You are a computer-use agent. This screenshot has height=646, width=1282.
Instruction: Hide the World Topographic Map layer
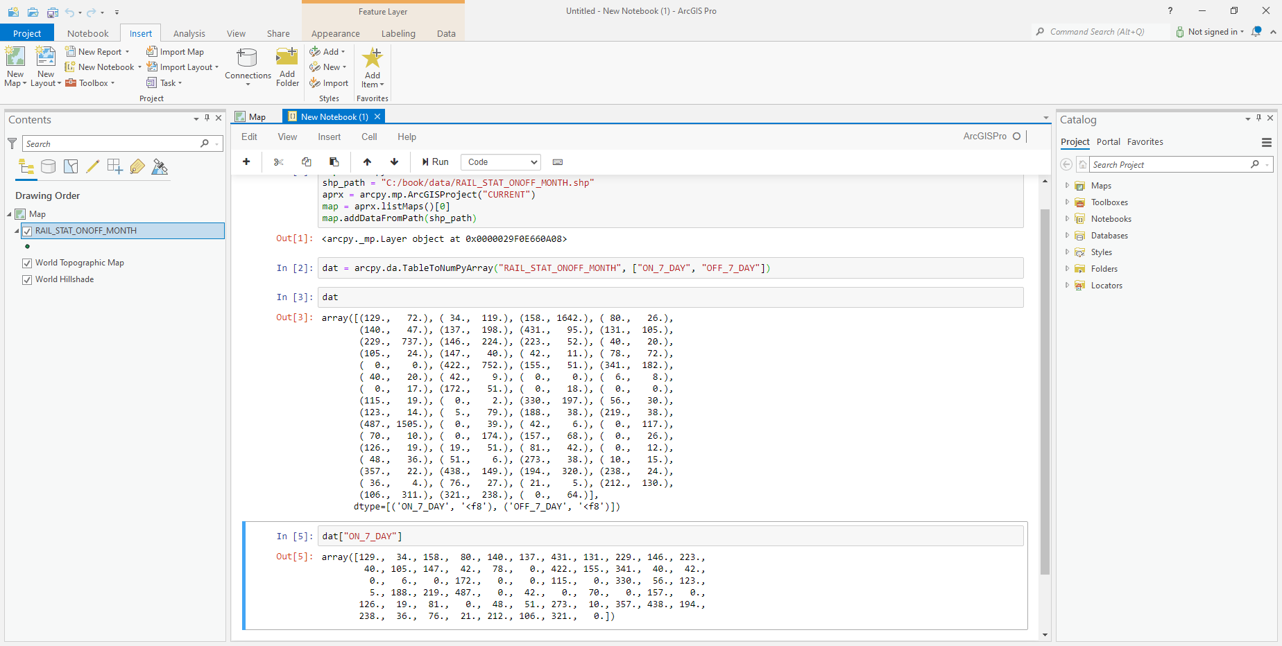tap(27, 263)
